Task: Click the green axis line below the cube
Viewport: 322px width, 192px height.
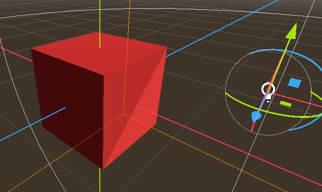Action: click(100, 180)
